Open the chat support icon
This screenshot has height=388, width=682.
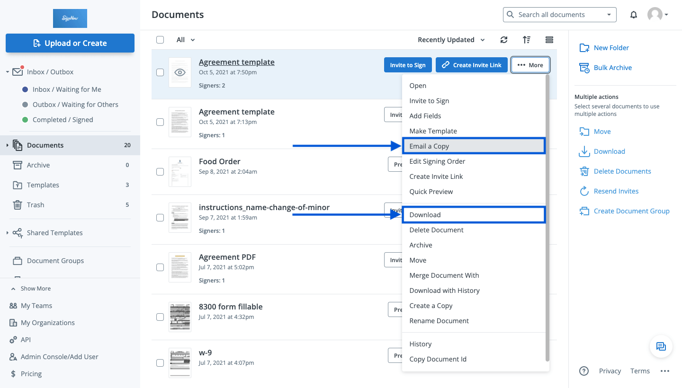(661, 346)
